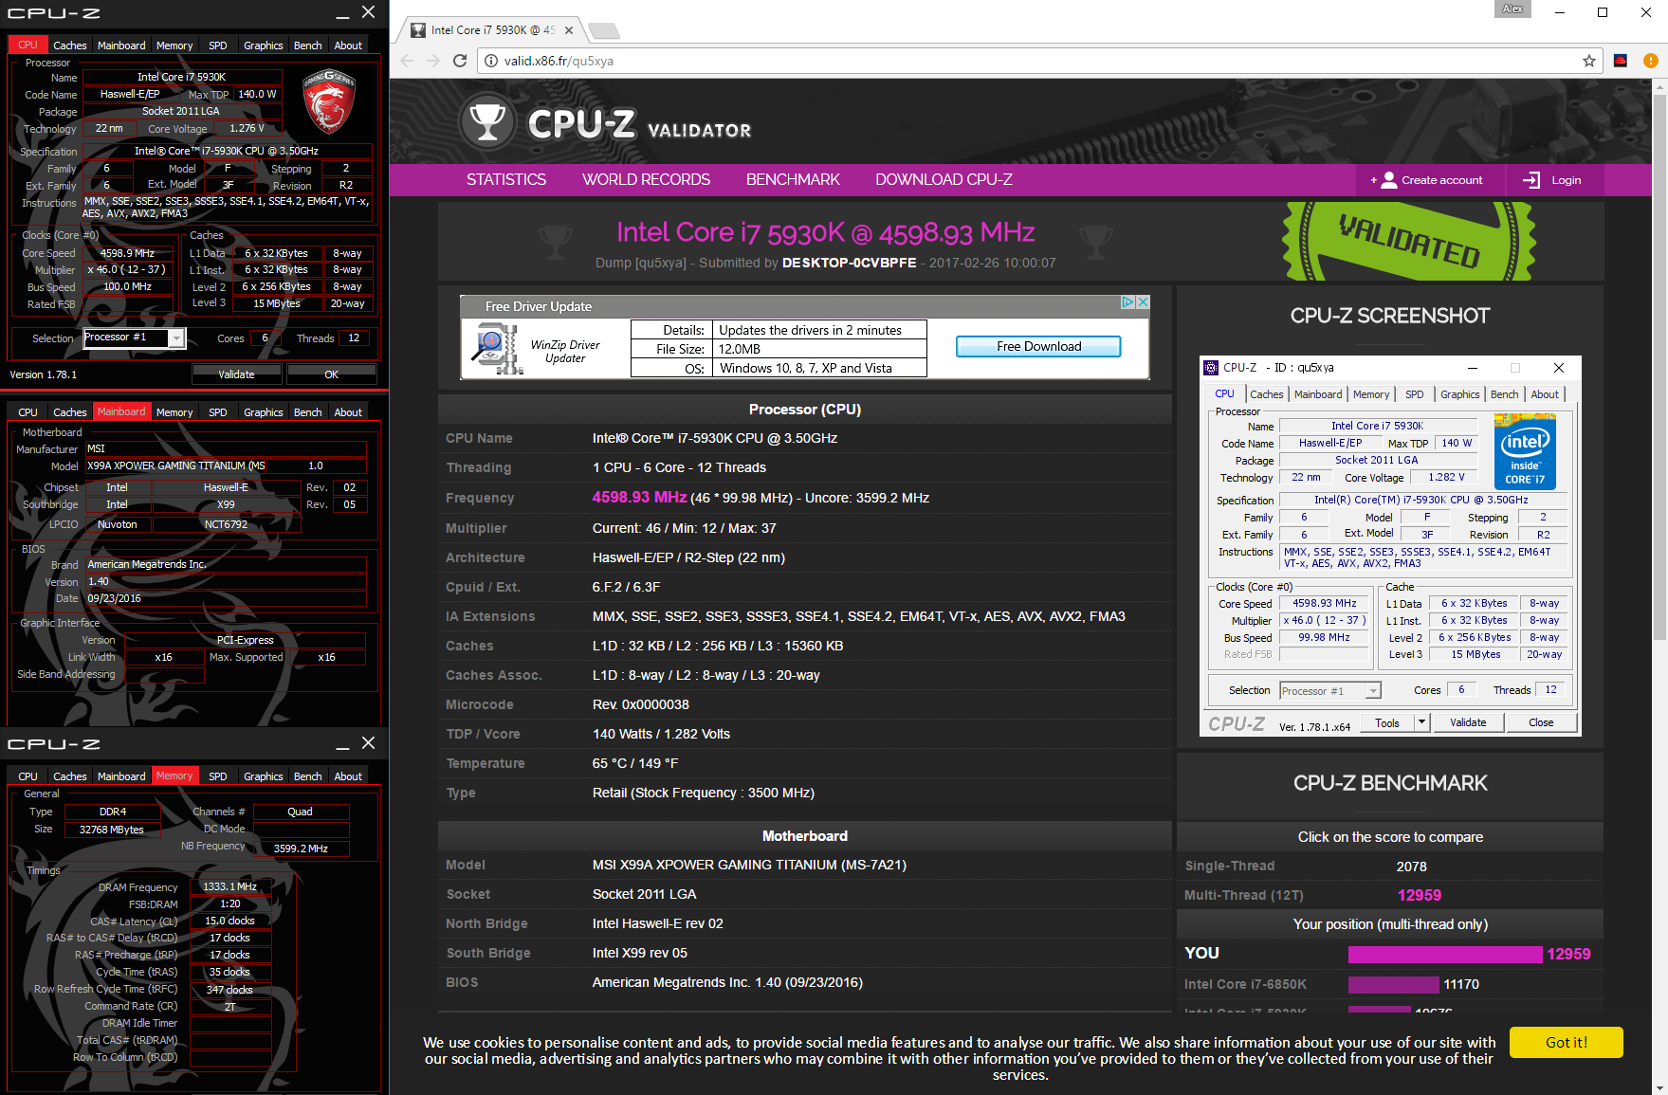Viewport: 1668px width, 1095px height.
Task: Click the Alex Chrome profile badge
Action: tap(1512, 9)
